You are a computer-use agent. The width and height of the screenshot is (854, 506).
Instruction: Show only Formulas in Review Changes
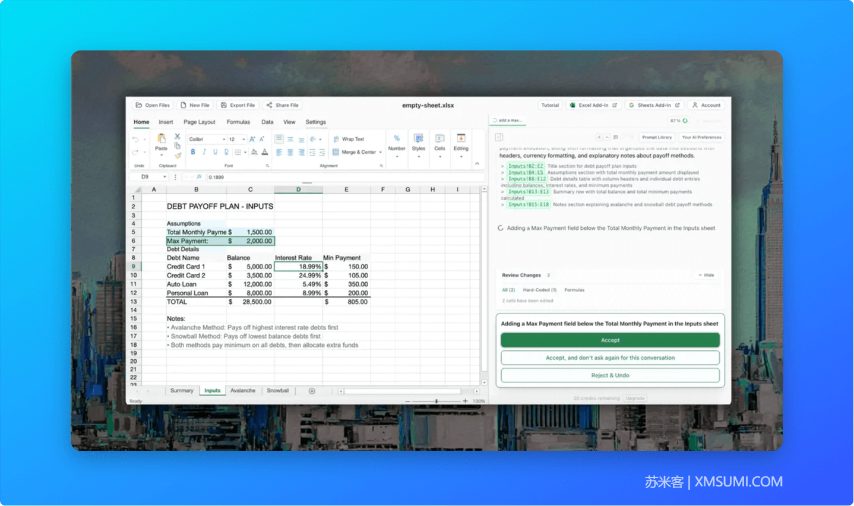[574, 290]
